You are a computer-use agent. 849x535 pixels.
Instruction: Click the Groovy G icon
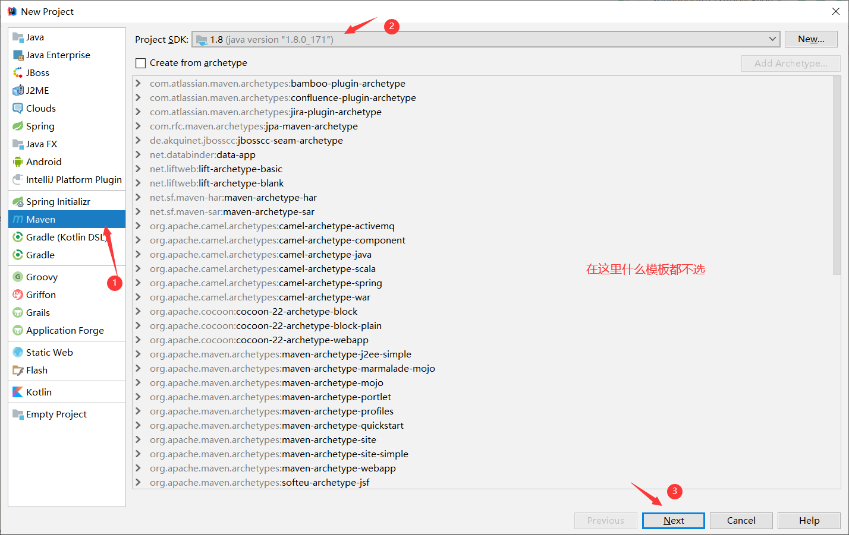tap(18, 277)
